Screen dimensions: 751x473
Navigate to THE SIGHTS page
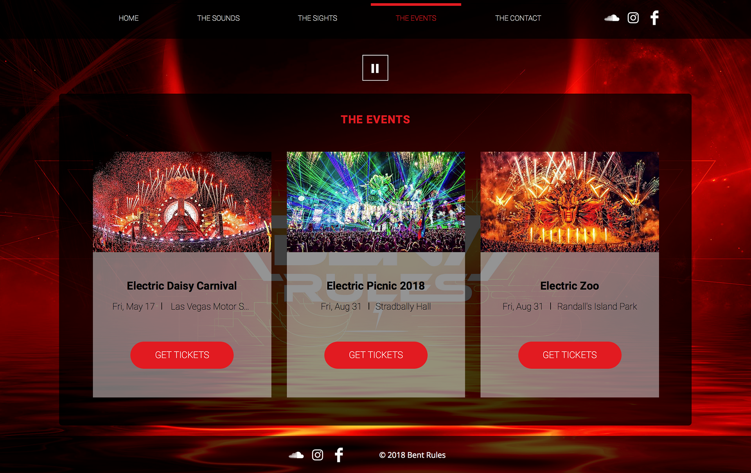coord(317,18)
